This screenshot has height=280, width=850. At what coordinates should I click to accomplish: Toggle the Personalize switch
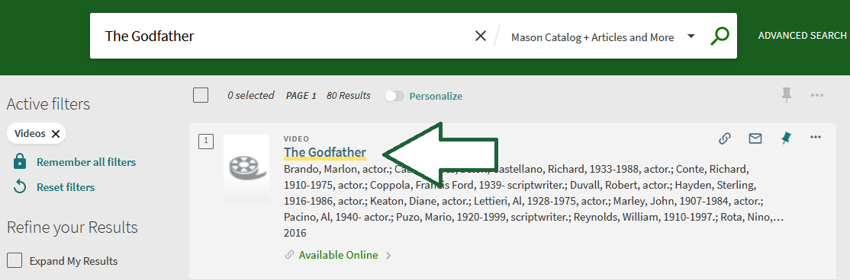pos(394,96)
